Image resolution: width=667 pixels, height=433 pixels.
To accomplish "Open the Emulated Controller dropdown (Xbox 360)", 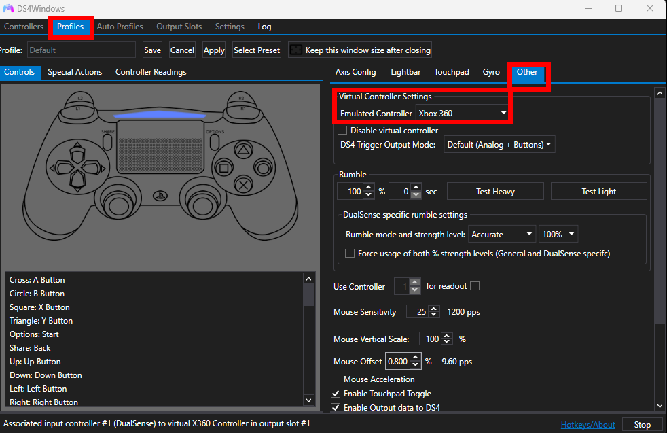I will pos(462,114).
